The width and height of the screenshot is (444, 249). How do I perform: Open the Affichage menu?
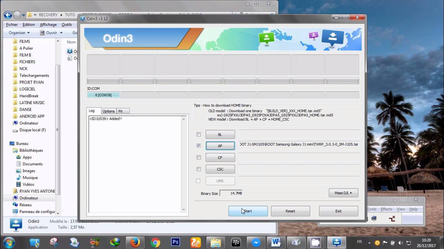48,25
